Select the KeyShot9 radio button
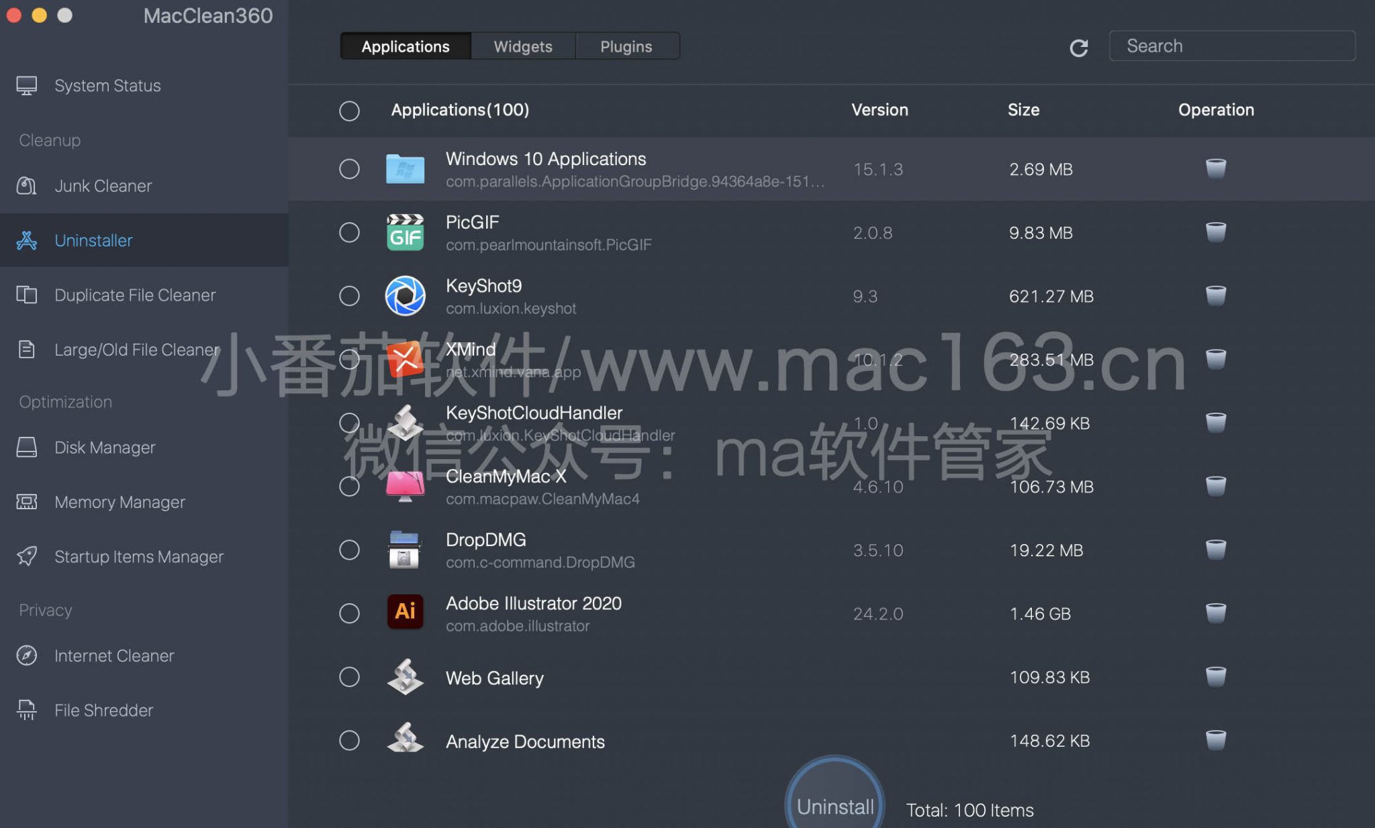The image size is (1375, 828). pos(349,296)
